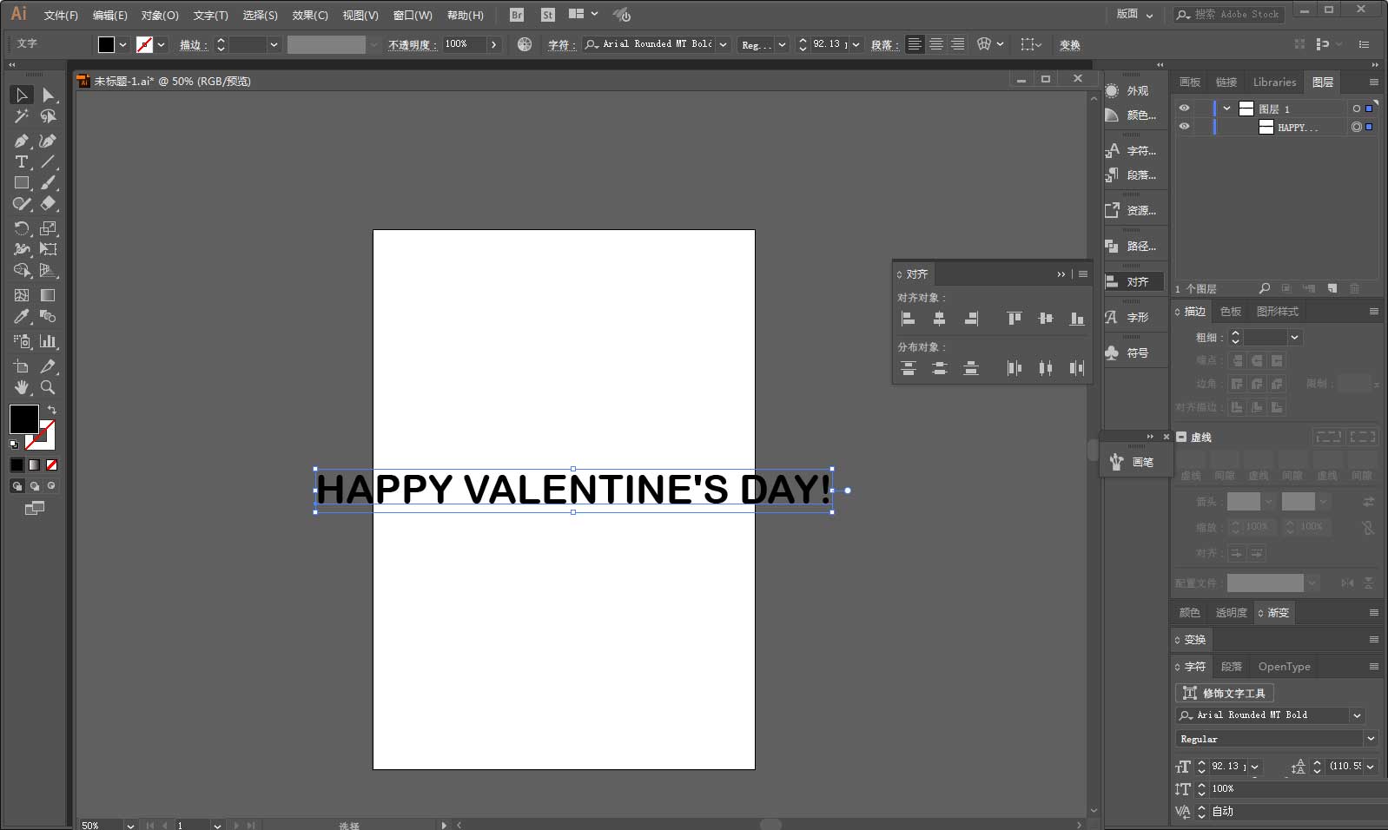Open the opacity 100% dropdown arrow
The image size is (1388, 830).
click(494, 44)
